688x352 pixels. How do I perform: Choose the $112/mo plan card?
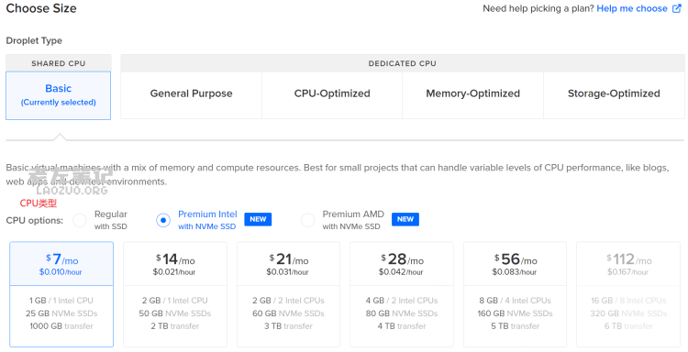[x=628, y=294]
